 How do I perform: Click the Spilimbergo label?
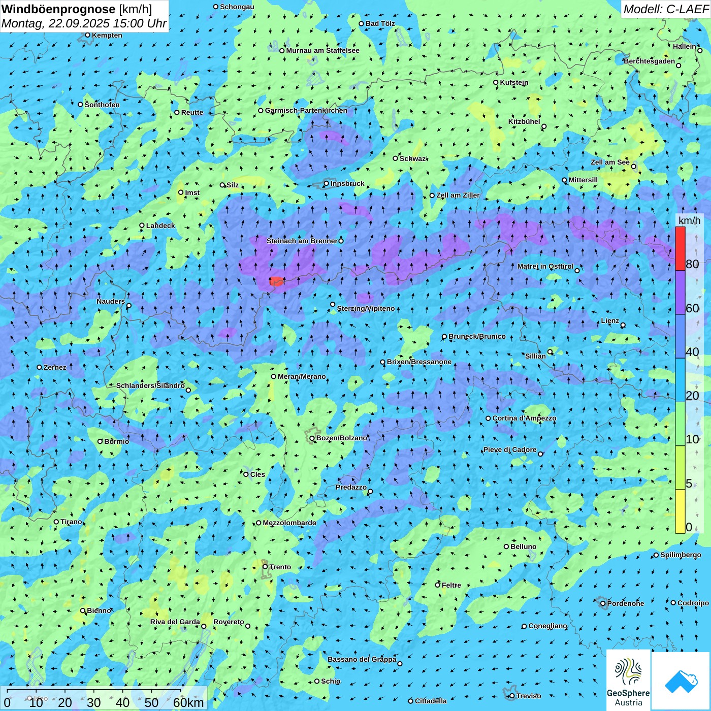(681, 555)
